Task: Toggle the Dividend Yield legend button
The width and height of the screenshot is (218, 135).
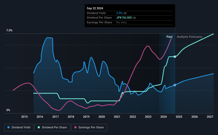Action: (x=19, y=128)
